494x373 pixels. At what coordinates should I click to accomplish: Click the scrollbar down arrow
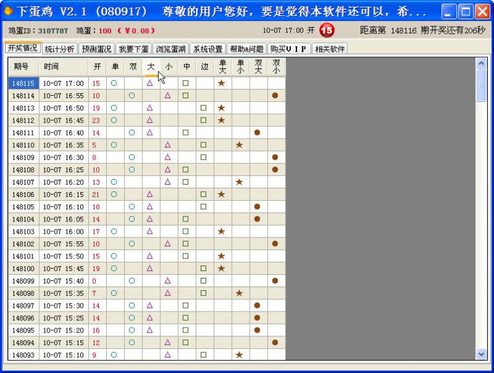point(481,354)
